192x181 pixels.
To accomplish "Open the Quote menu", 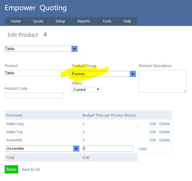I will (38, 21).
